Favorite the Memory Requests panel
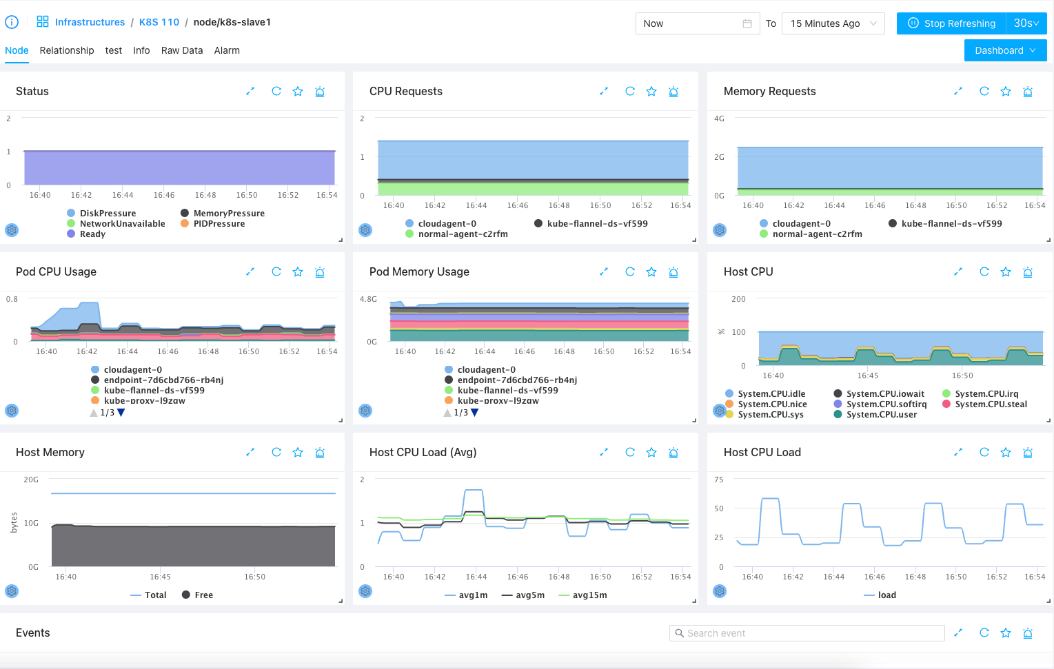This screenshot has height=669, width=1054. [x=1006, y=91]
